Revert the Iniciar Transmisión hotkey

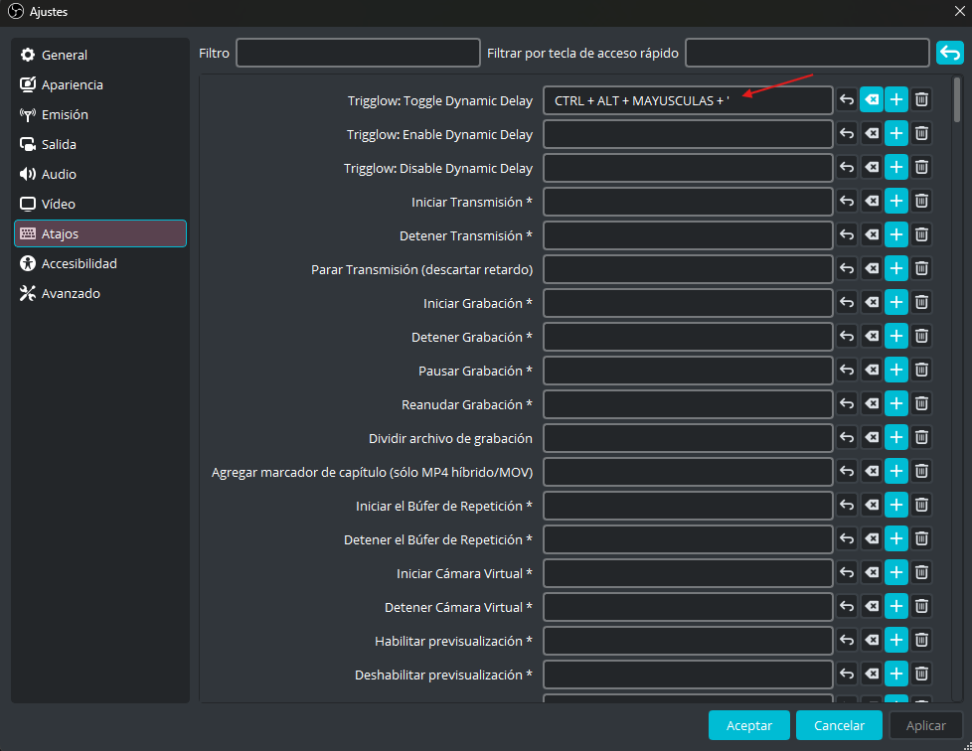[847, 201]
